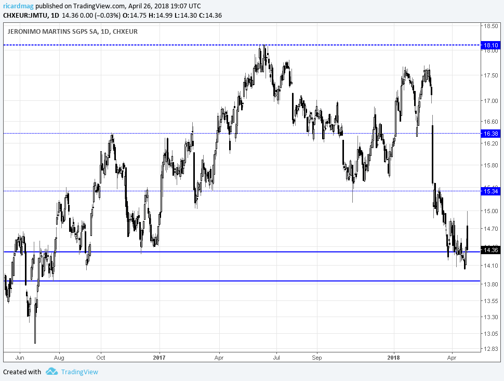Image resolution: width=504 pixels, height=381 pixels.
Task: Click the Jul time axis label
Action: (x=276, y=358)
